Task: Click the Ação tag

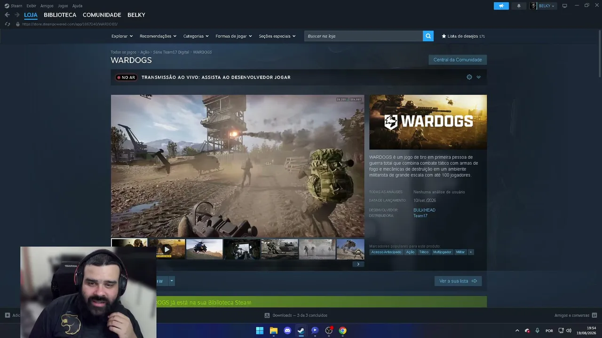Action: coord(410,252)
